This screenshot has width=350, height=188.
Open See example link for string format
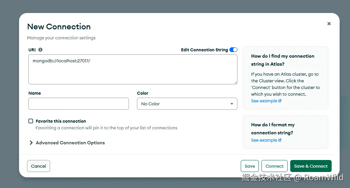click(264, 140)
